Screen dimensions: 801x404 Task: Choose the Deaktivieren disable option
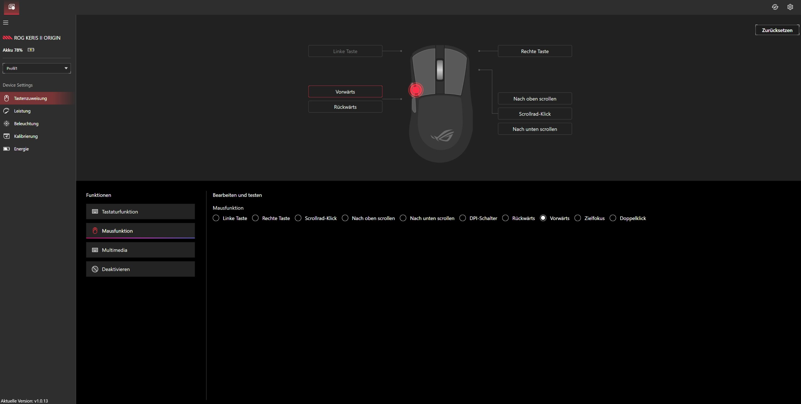140,269
